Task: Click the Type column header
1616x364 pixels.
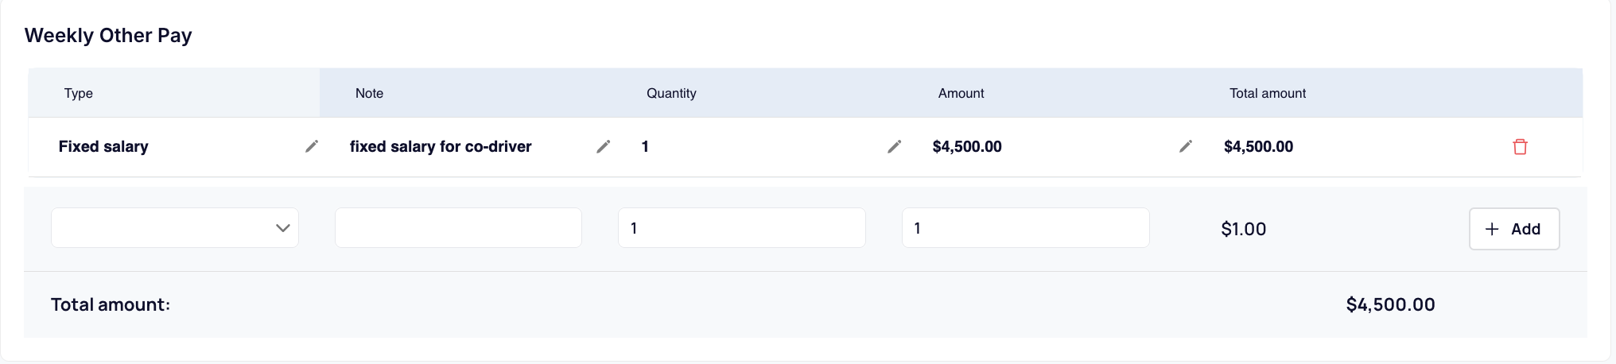Action: [x=79, y=93]
